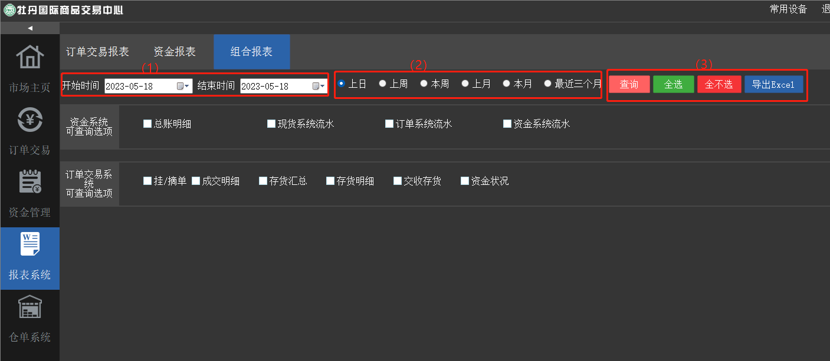Screen dimensions: 830x361
Task: Check the 成交明细 option
Action: (196, 181)
